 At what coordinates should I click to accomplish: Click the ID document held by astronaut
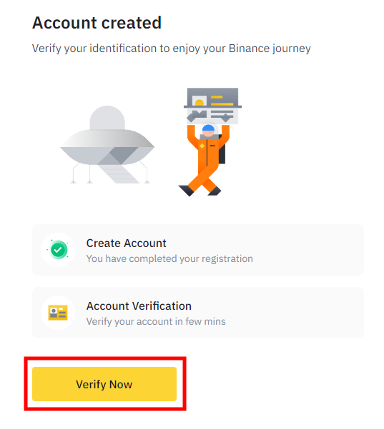pyautogui.click(x=212, y=106)
